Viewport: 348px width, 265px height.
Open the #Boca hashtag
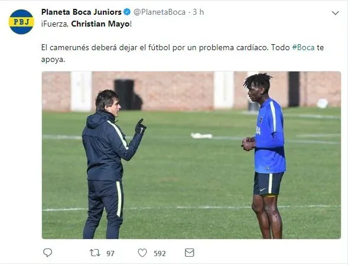coord(303,47)
